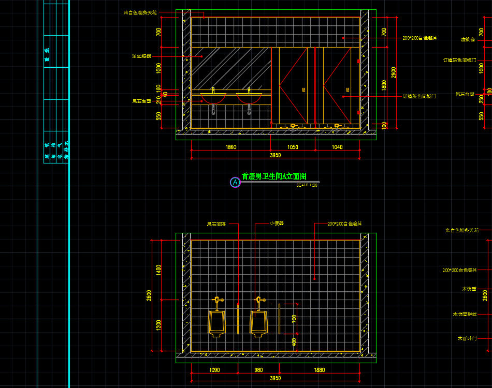The image size is (492, 388).
Task: Select the 1860 dimension text
Action: 231,147
